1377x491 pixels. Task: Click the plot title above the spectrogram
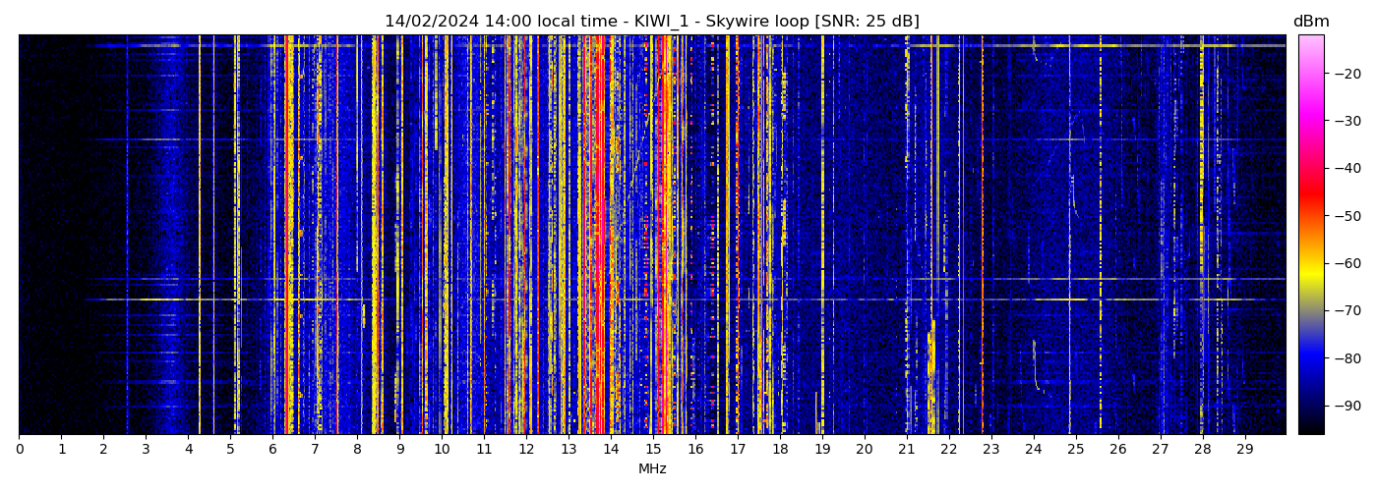pos(651,22)
